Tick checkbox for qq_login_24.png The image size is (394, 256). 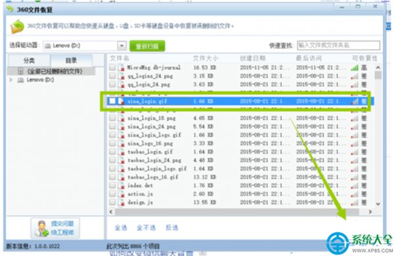tap(112, 84)
